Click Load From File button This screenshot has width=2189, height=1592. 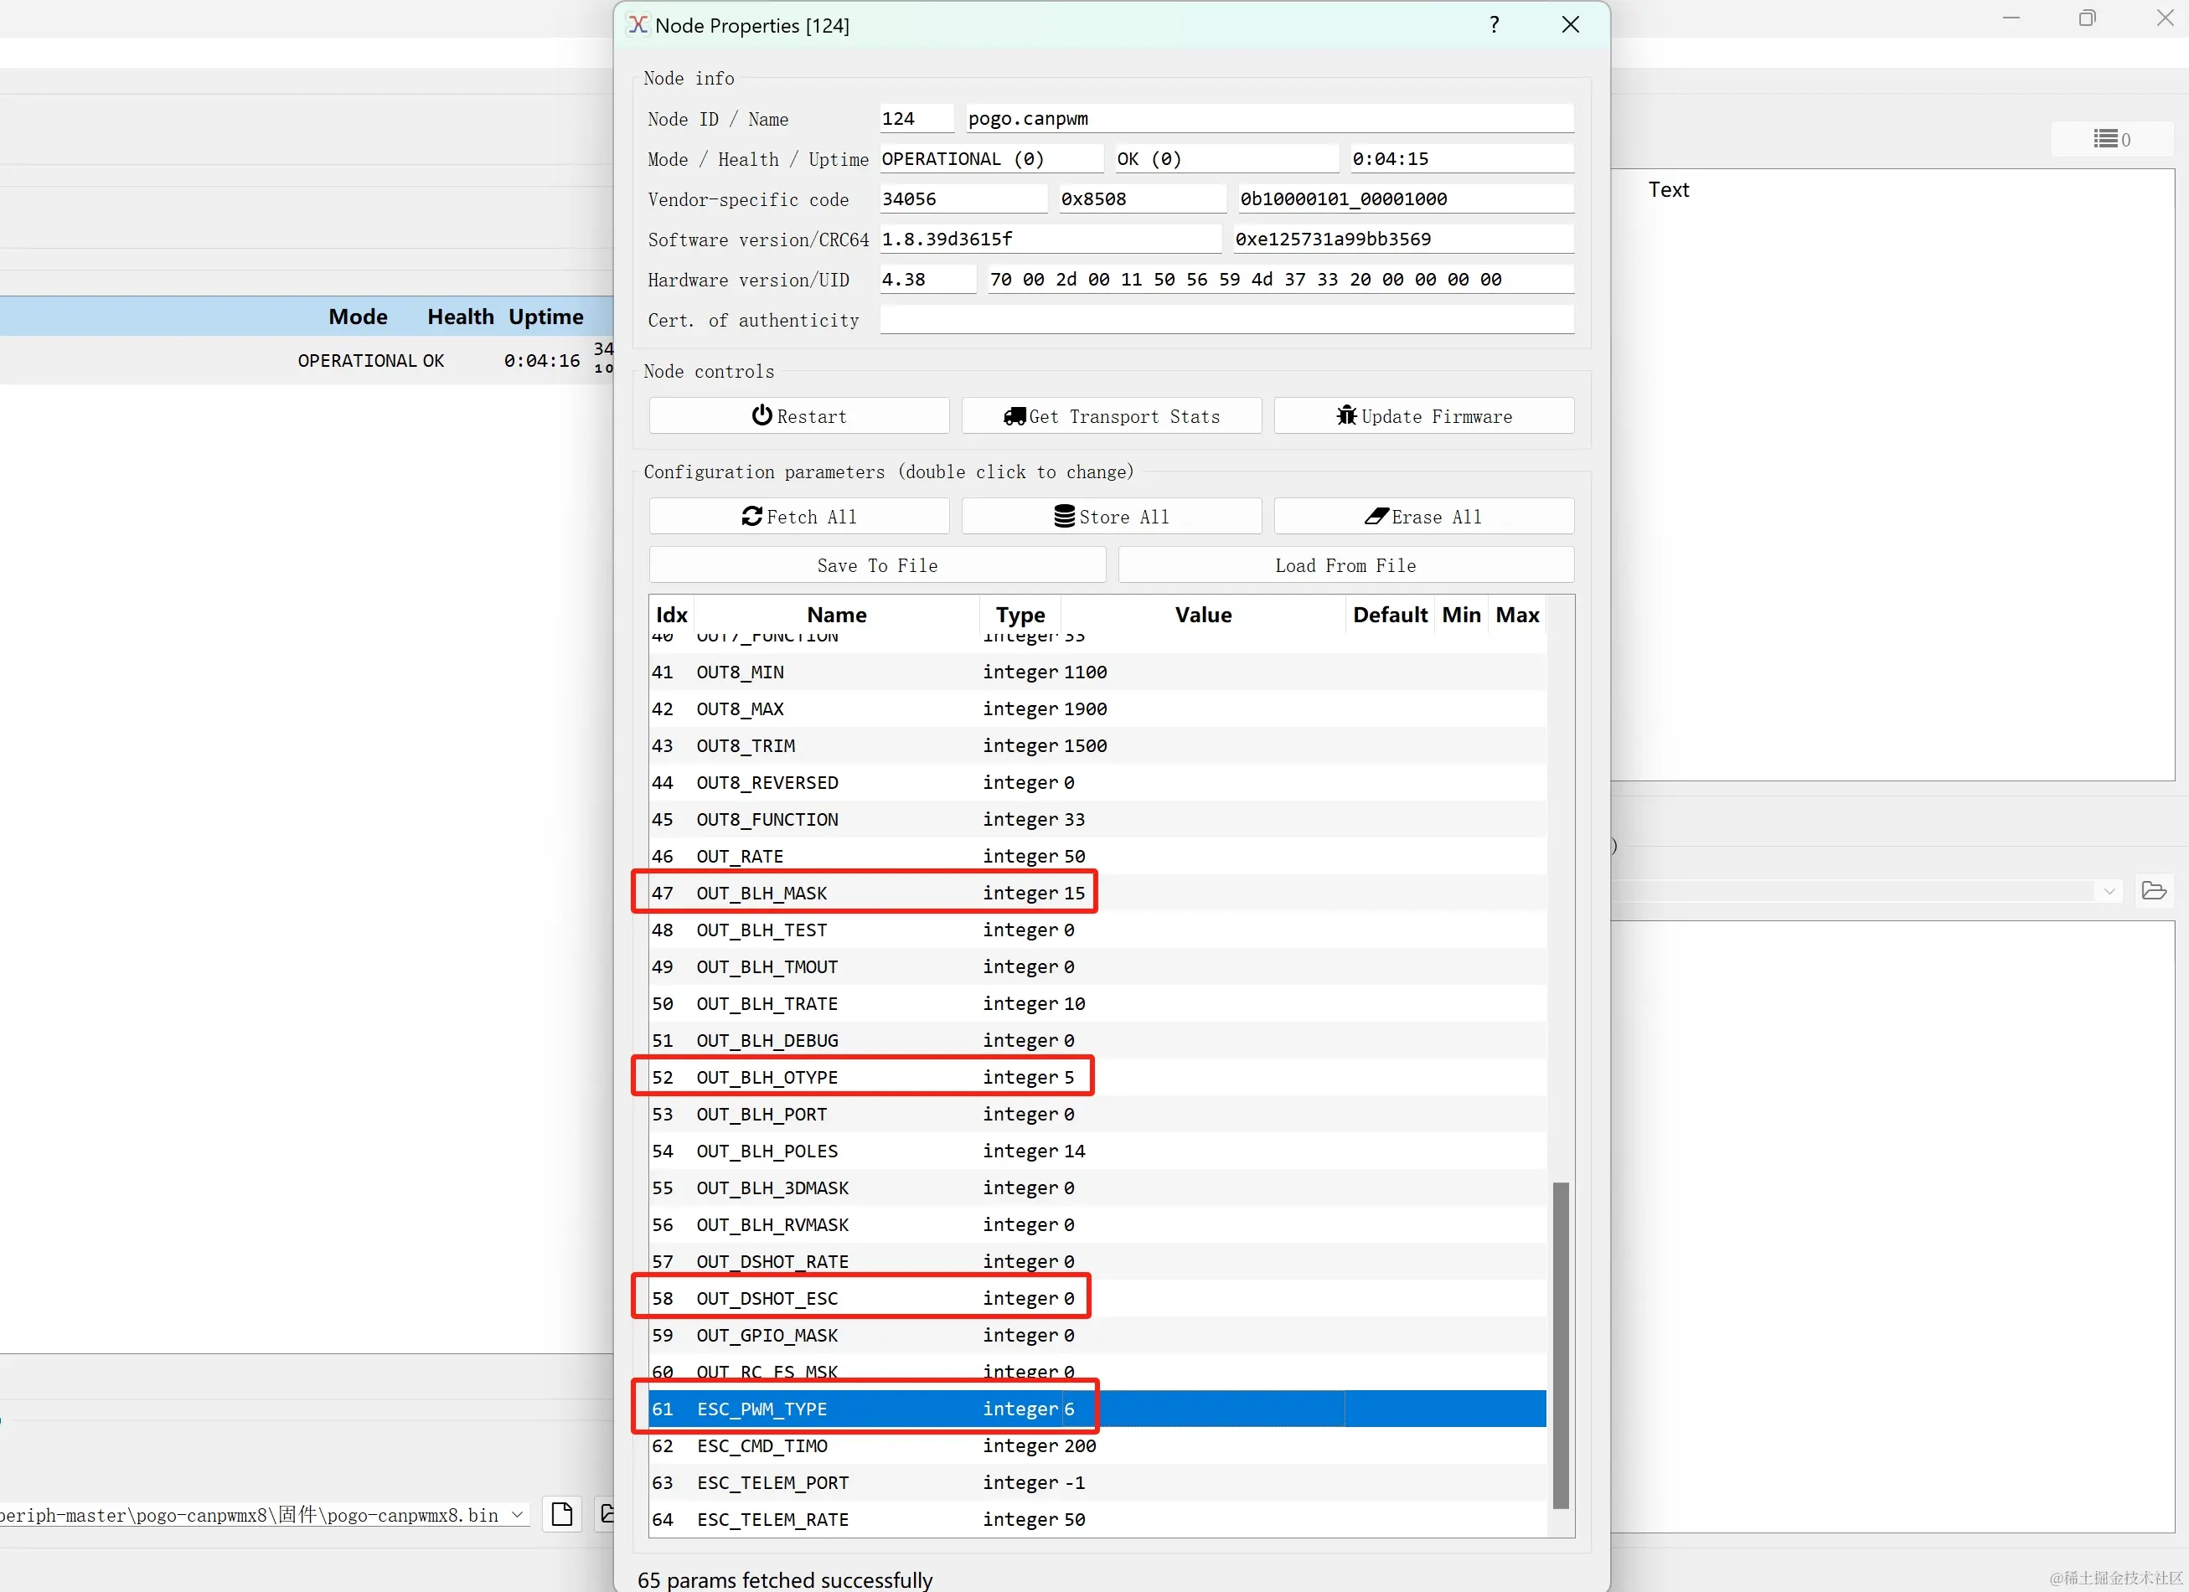[x=1345, y=565]
